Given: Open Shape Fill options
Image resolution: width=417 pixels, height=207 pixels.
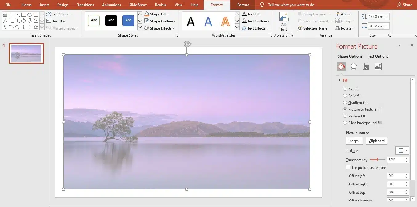Looking at the screenshot, I should (158, 14).
